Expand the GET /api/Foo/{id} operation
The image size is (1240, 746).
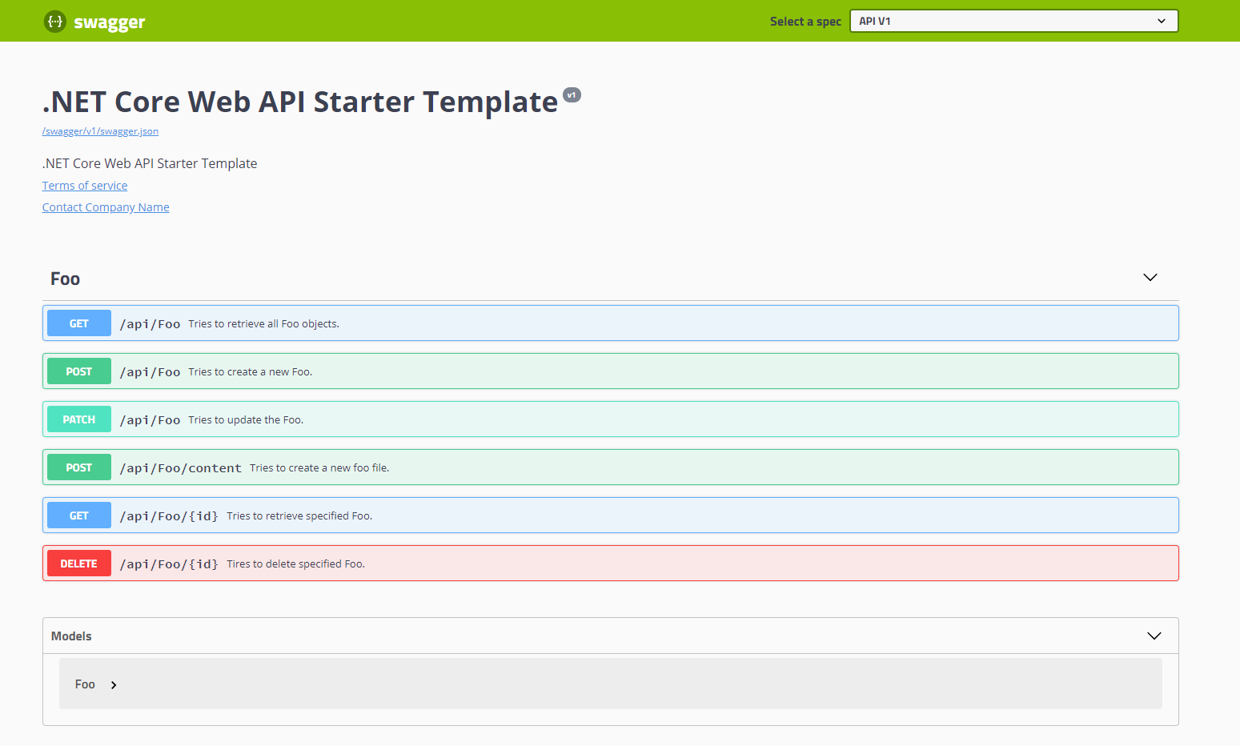point(169,516)
